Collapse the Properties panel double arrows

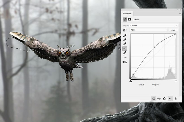(x=177, y=10)
